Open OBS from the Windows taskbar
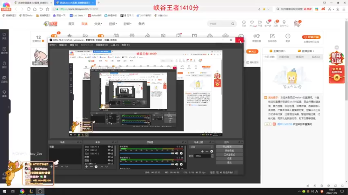This screenshot has width=348, height=195. (x=40, y=191)
